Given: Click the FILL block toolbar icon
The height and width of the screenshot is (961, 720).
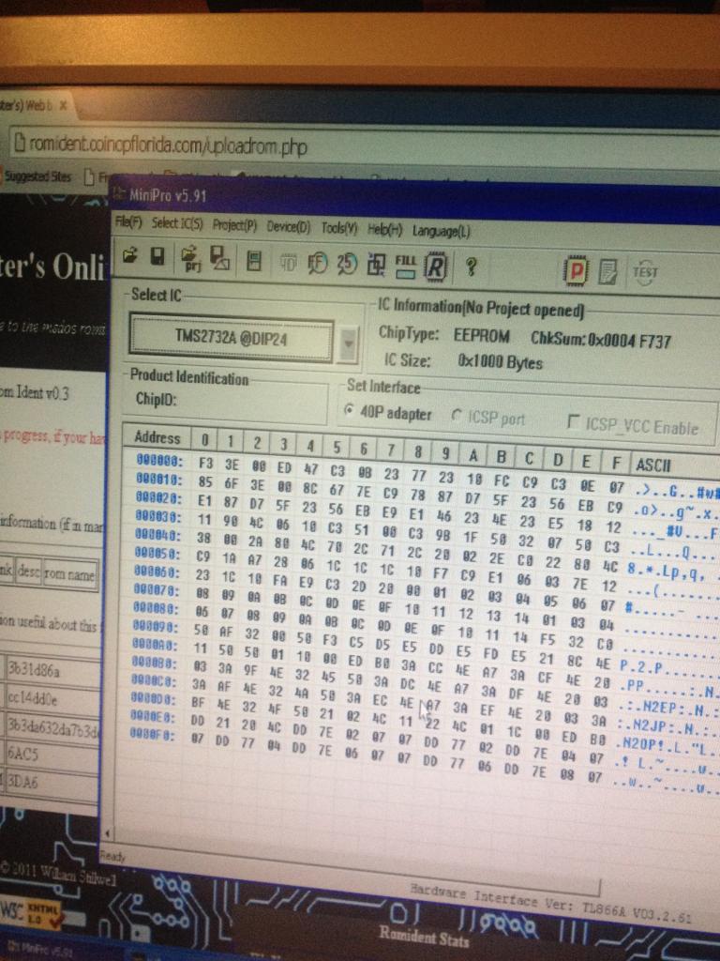Looking at the screenshot, I should pos(405,266).
